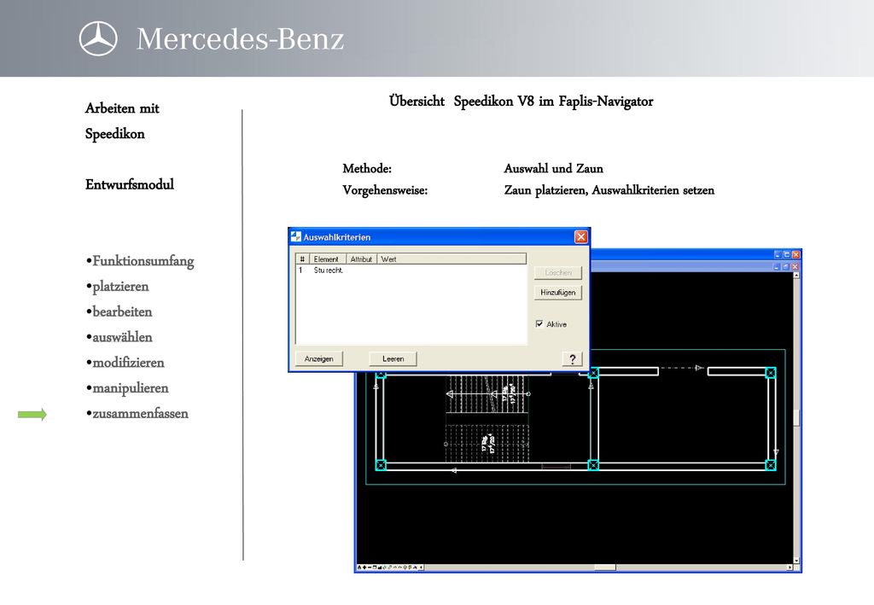This screenshot has height=605, width=874.
Task: Click the Hinzufügen button
Action: coord(558,293)
